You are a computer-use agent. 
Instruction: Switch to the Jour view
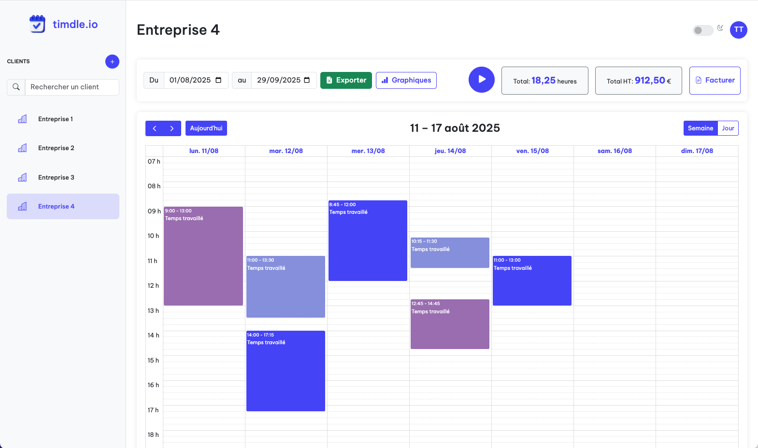pyautogui.click(x=728, y=128)
